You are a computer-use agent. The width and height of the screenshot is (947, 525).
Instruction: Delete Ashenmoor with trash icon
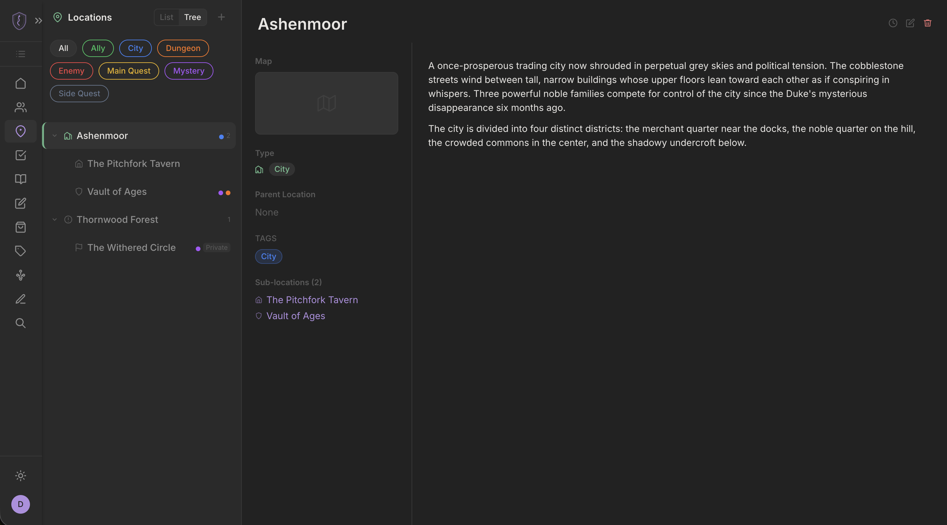coord(927,23)
